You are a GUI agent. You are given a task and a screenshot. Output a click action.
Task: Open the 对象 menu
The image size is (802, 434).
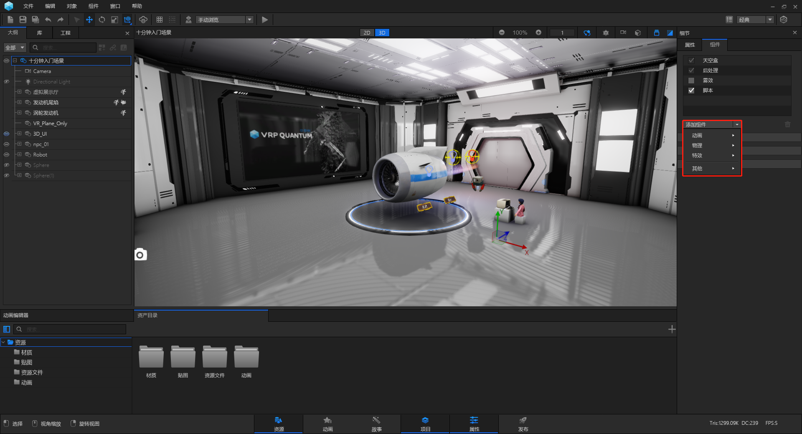tap(72, 6)
